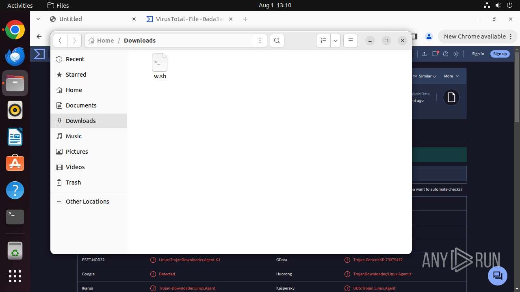Open Chrome profile avatar
The width and height of the screenshot is (520, 292).
[429, 36]
